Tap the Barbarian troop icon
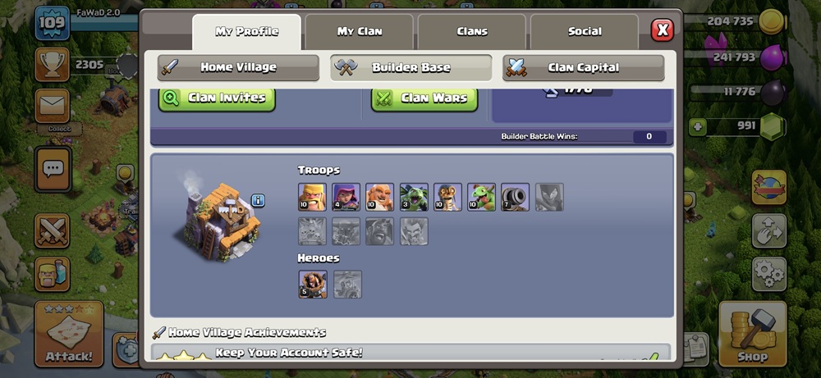This screenshot has width=821, height=378. [312, 197]
